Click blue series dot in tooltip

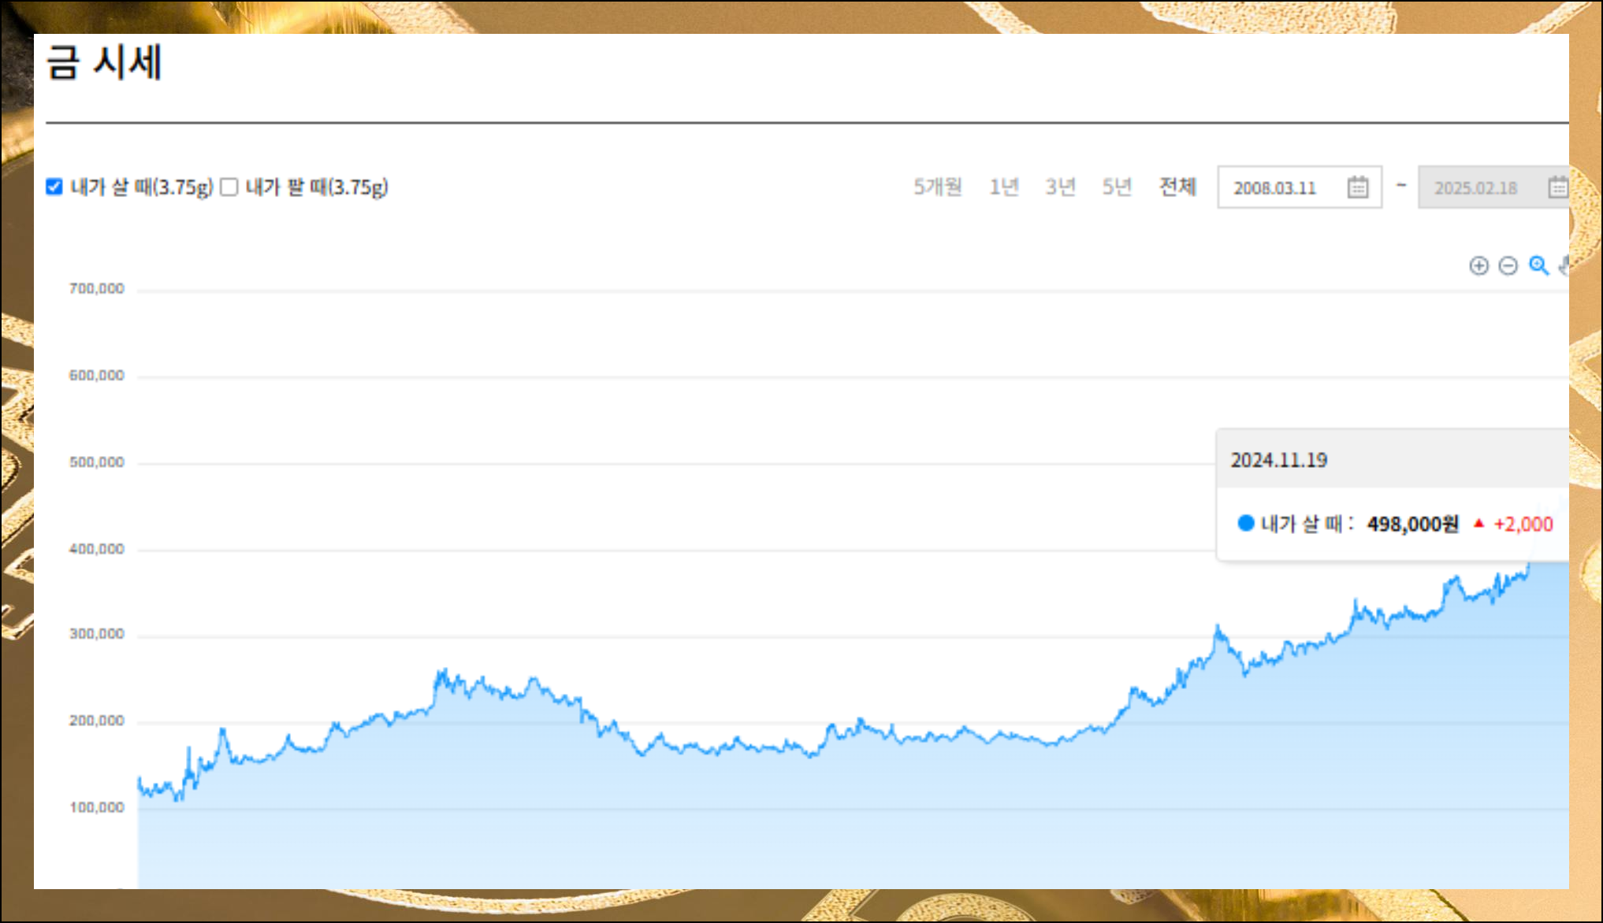pyautogui.click(x=1245, y=523)
